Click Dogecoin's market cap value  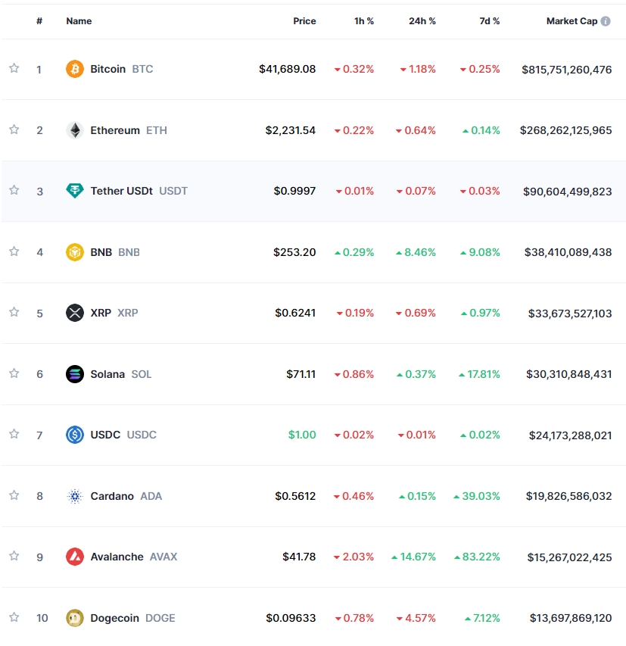coord(571,618)
